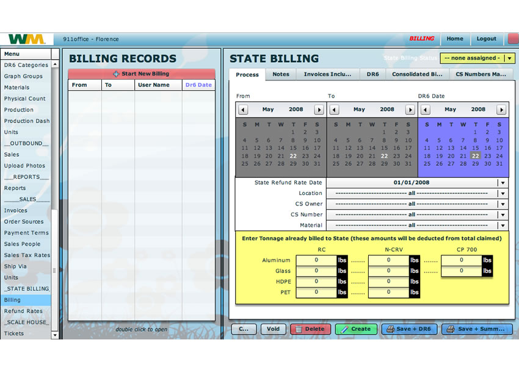Sort billing records by User Name column
Screen dimensions: 519x376
(x=158, y=85)
